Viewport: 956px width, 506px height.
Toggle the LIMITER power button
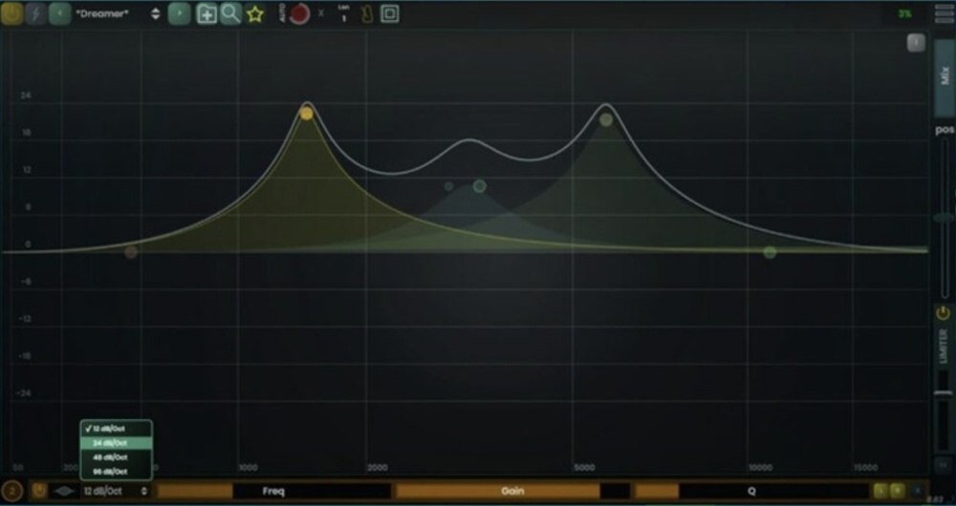tap(944, 313)
